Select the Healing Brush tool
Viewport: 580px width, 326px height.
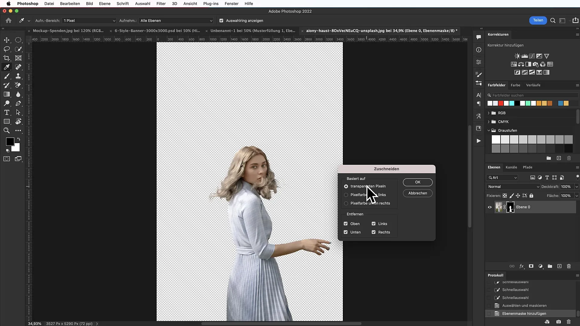tap(18, 67)
